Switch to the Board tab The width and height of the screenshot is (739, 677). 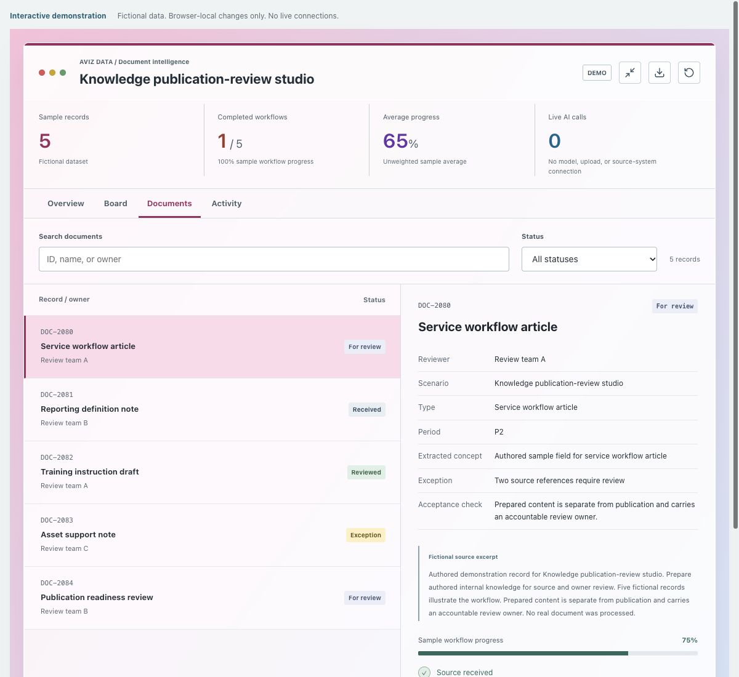[x=116, y=204]
